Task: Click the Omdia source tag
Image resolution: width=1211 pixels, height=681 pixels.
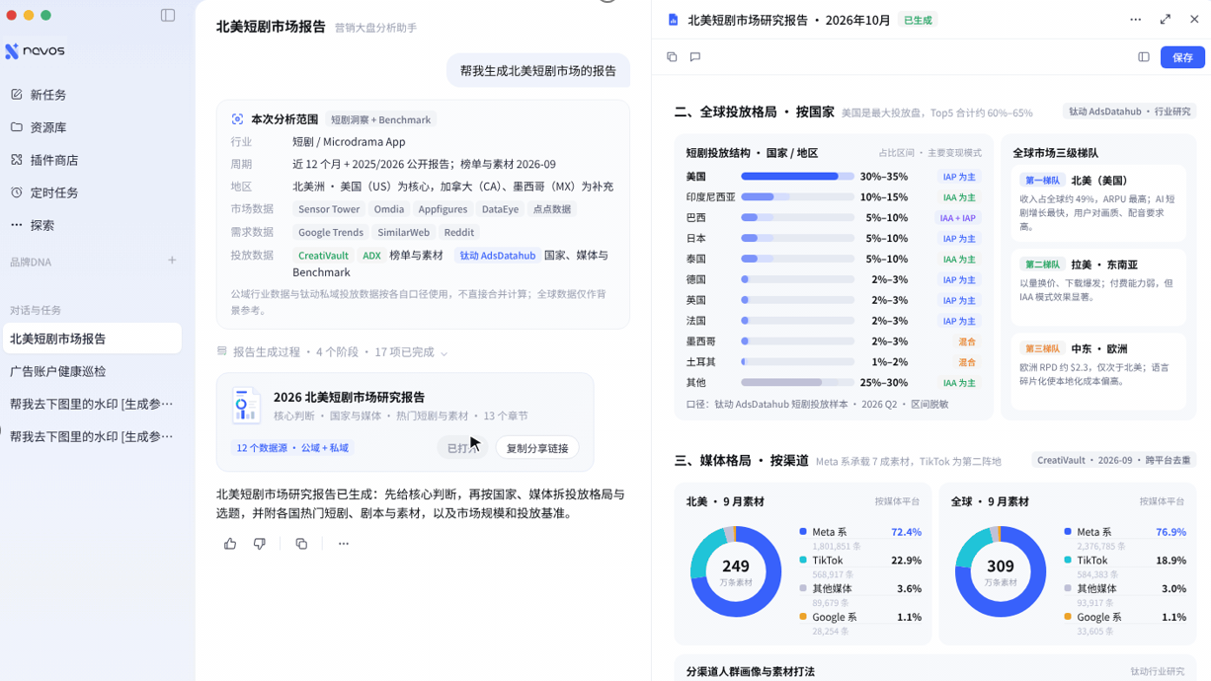Action: click(x=389, y=209)
